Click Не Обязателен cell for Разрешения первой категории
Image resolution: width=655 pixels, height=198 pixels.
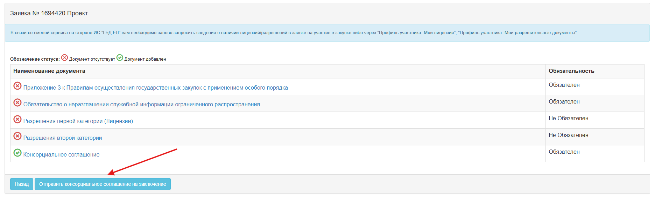point(568,119)
